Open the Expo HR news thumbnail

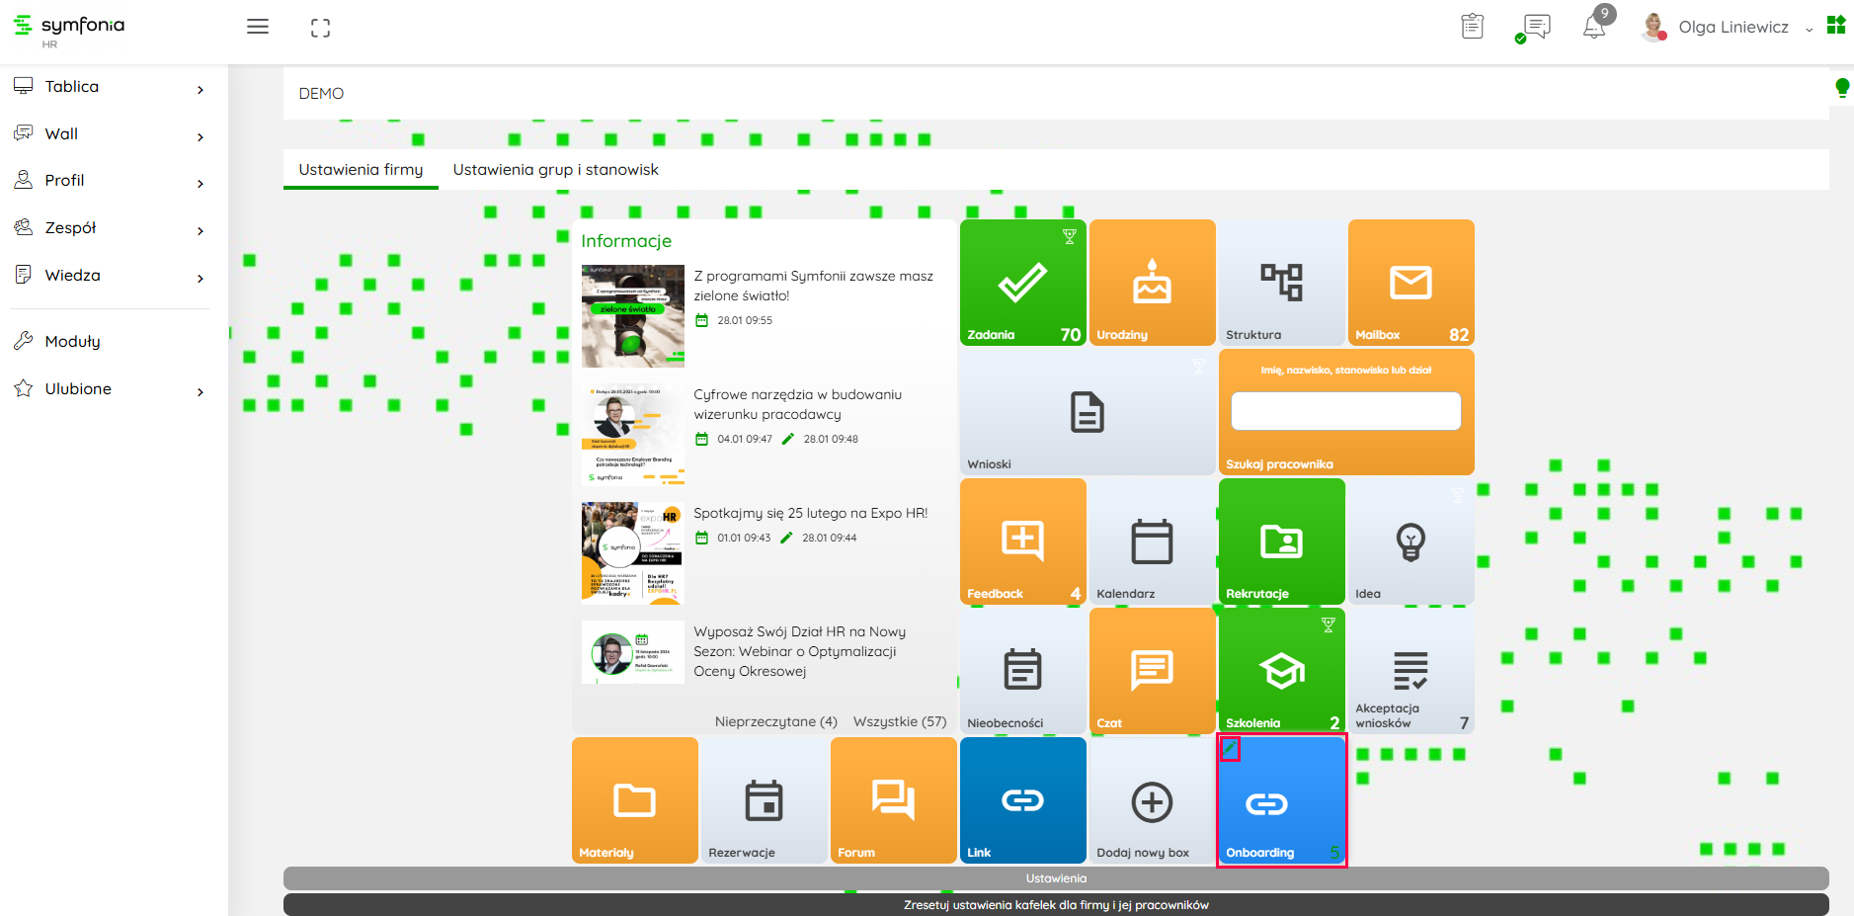coord(632,551)
